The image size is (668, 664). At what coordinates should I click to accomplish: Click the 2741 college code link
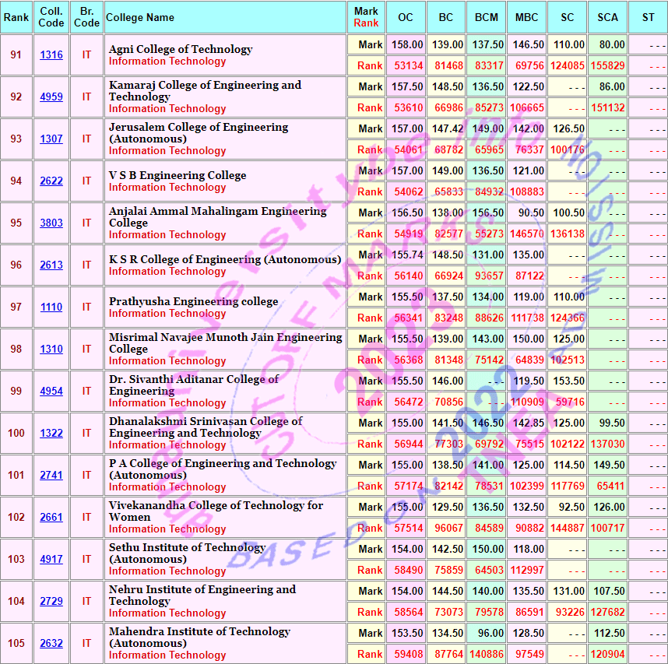click(x=51, y=476)
